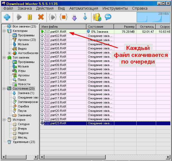Image resolution: width=172 pixels, height=161 pixels.
Task: Start the download with the gray play icon
Action: point(19,17)
